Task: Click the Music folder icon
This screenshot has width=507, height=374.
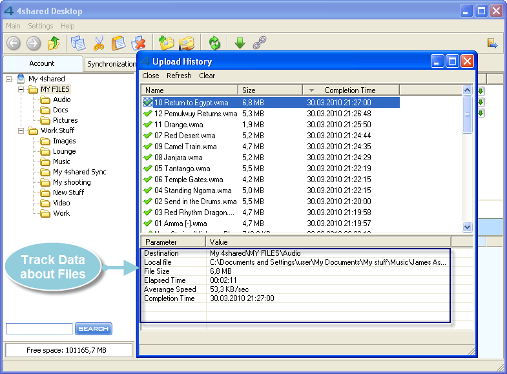Action: [x=45, y=161]
